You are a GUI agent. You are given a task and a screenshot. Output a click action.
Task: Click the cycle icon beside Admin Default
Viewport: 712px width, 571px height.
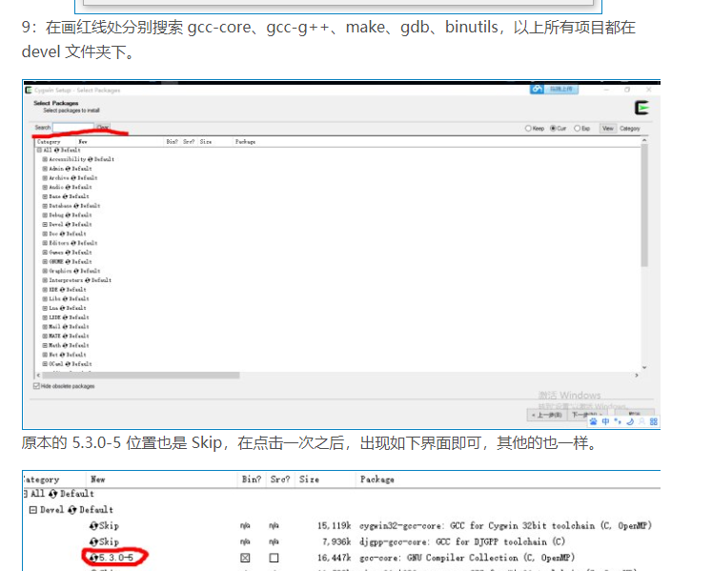pyautogui.click(x=68, y=169)
